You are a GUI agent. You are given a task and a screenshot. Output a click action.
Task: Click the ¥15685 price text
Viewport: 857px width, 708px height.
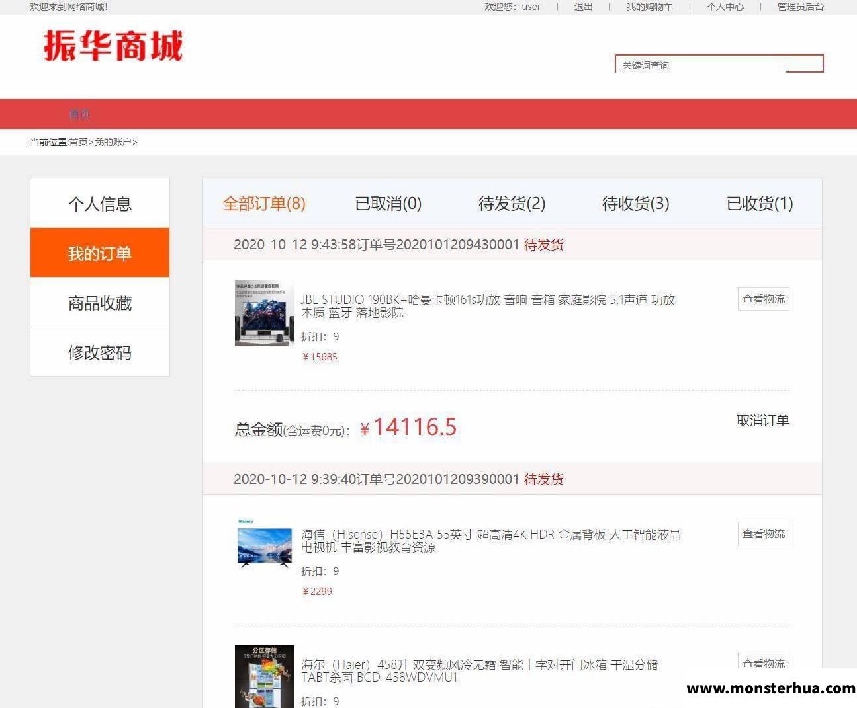[x=320, y=357]
